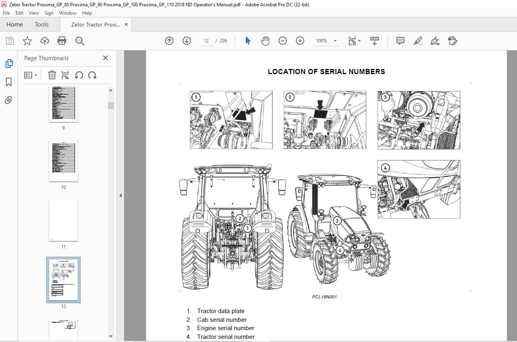
Task: Select page 10 thumbnail
Action: (x=63, y=161)
